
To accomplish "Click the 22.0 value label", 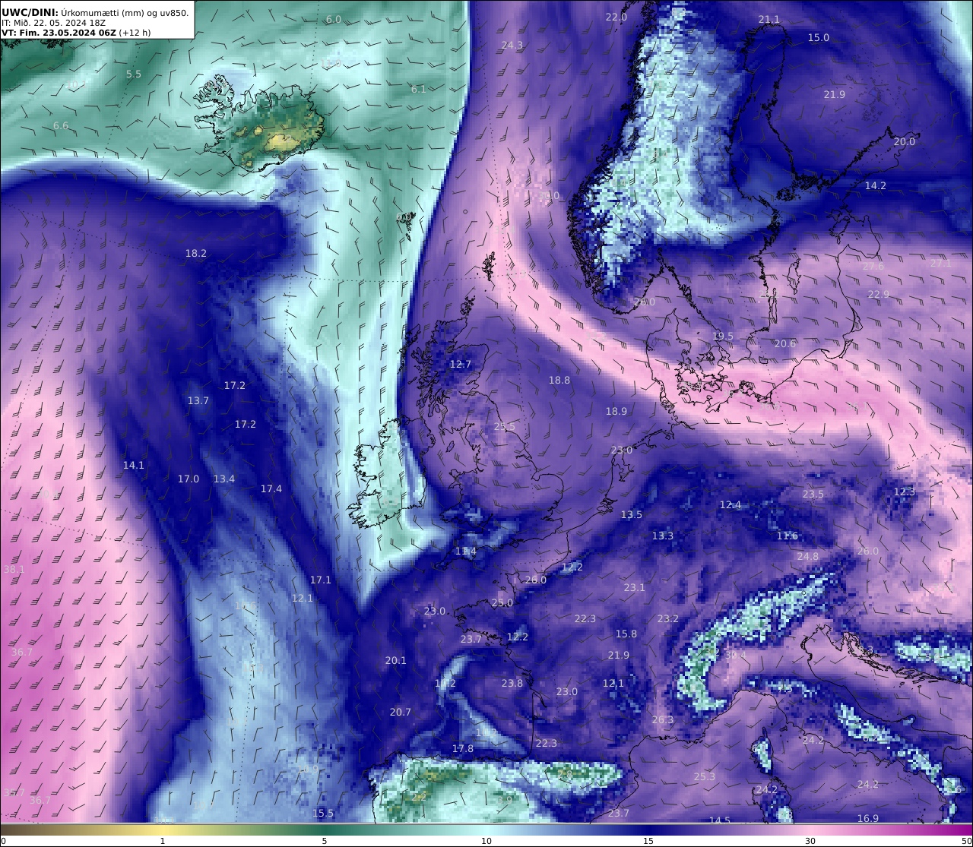I will pyautogui.click(x=616, y=17).
